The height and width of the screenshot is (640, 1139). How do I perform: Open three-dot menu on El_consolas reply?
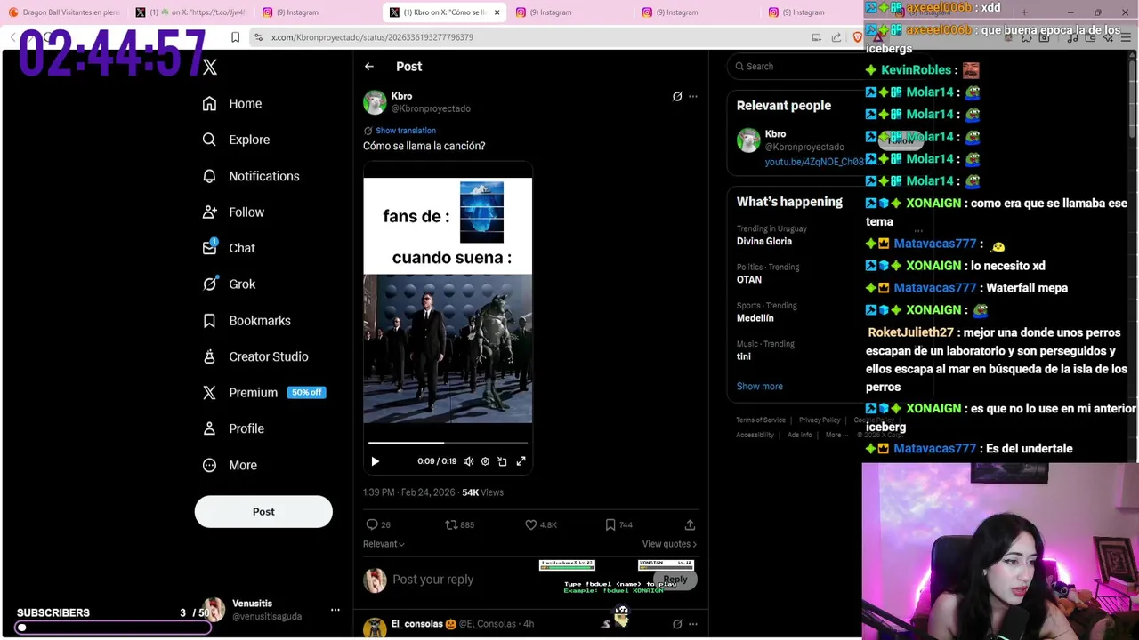tap(693, 624)
